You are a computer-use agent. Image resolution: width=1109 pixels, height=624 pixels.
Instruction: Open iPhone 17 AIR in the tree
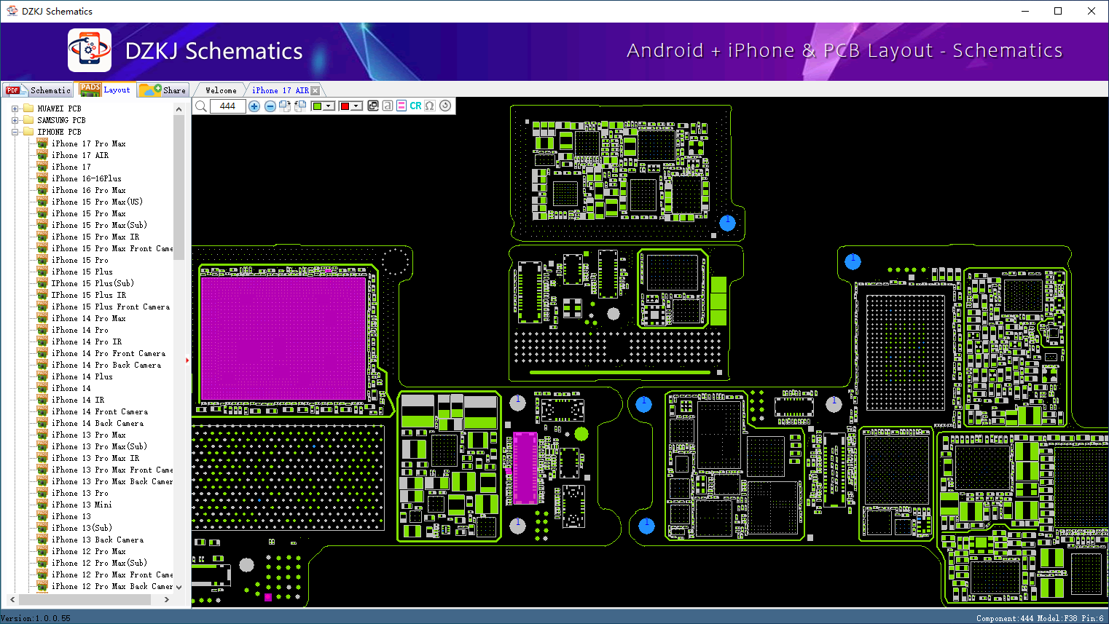click(x=80, y=155)
